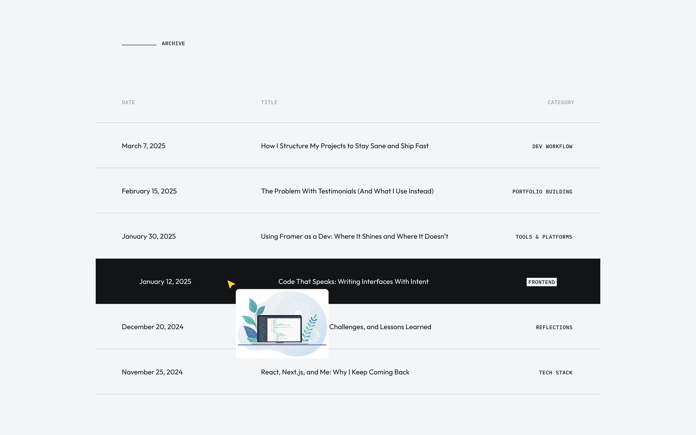Click the REFLECTIONS category label
696x435 pixels.
pyautogui.click(x=554, y=327)
